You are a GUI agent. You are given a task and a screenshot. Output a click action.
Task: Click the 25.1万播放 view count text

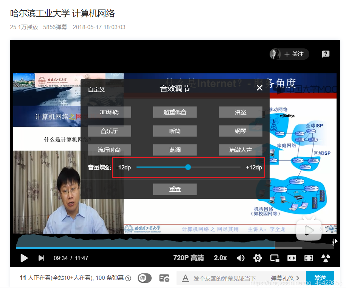[24, 27]
